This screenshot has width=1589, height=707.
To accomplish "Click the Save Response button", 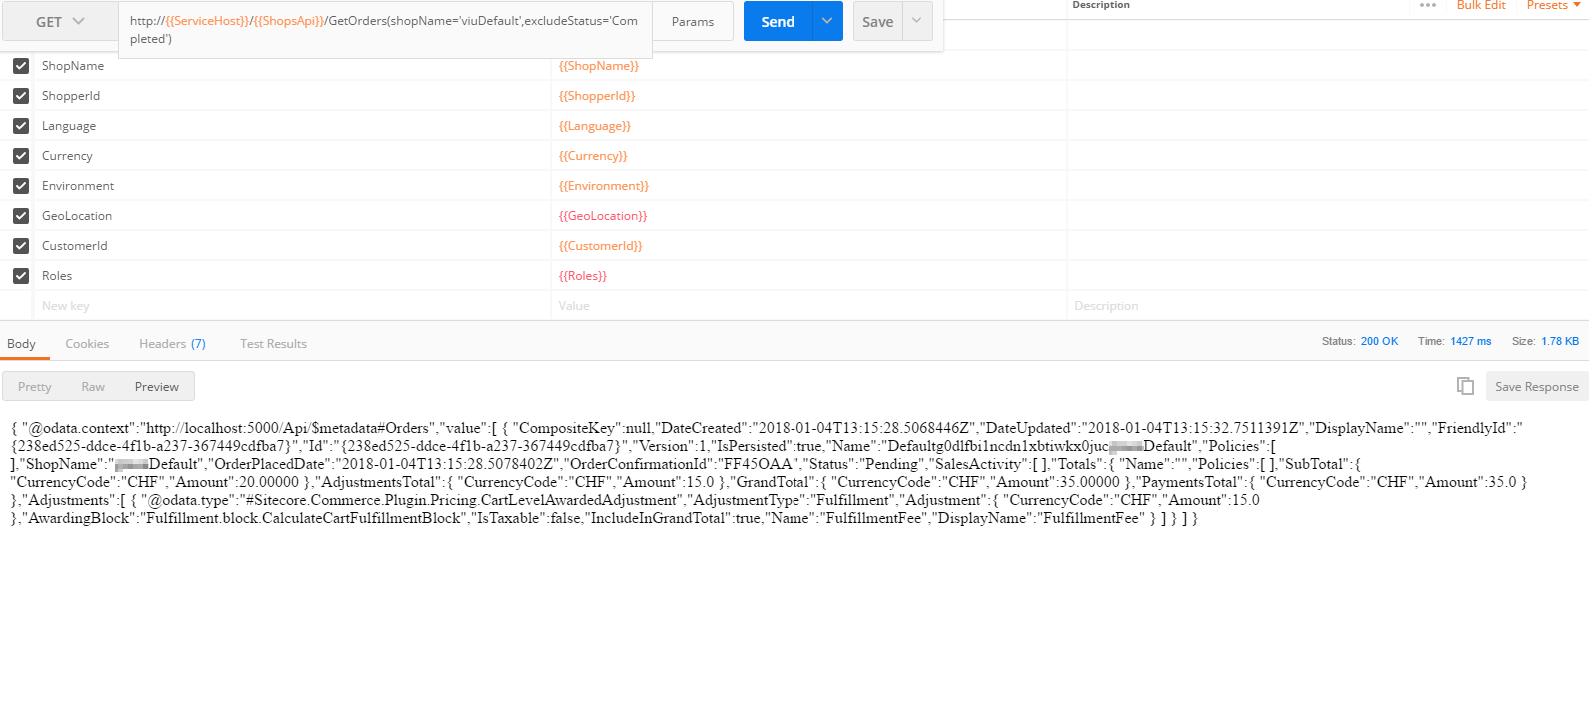I will 1536,387.
